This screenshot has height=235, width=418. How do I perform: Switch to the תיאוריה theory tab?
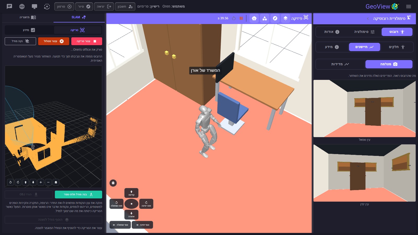coord(28,17)
